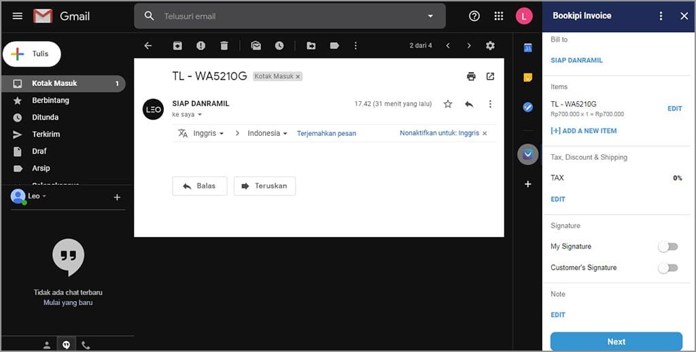This screenshot has width=696, height=352.
Task: Enable My Signature toggle
Action: pos(667,247)
